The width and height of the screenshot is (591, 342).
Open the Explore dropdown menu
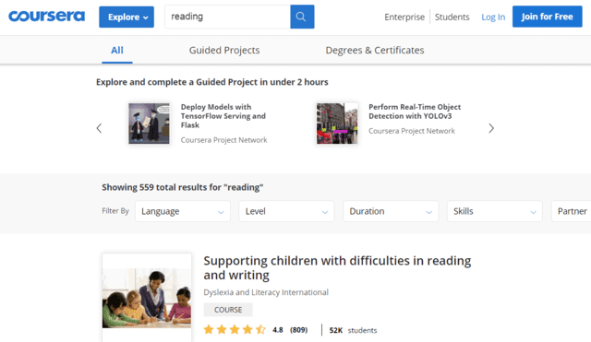point(127,17)
